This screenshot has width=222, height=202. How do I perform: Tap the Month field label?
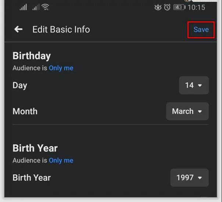pos(25,111)
